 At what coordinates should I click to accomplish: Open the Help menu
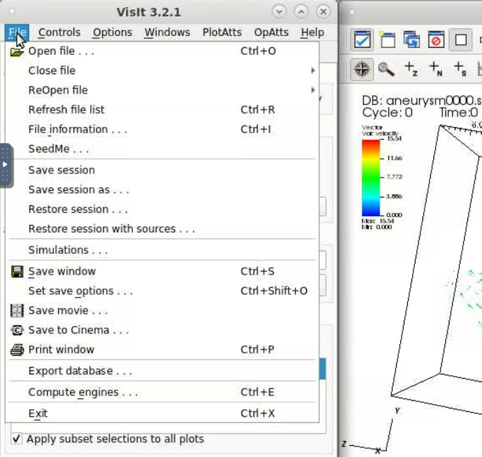pyautogui.click(x=312, y=33)
